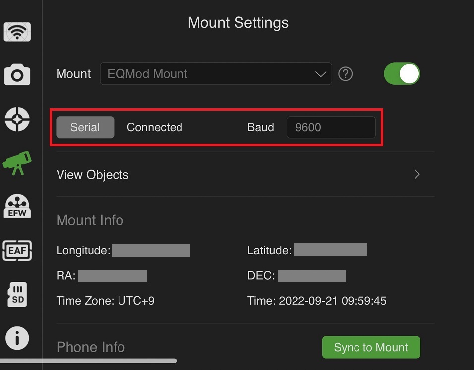Open the EAF focuser icon
Viewport: 474px width, 370px height.
pyautogui.click(x=17, y=250)
